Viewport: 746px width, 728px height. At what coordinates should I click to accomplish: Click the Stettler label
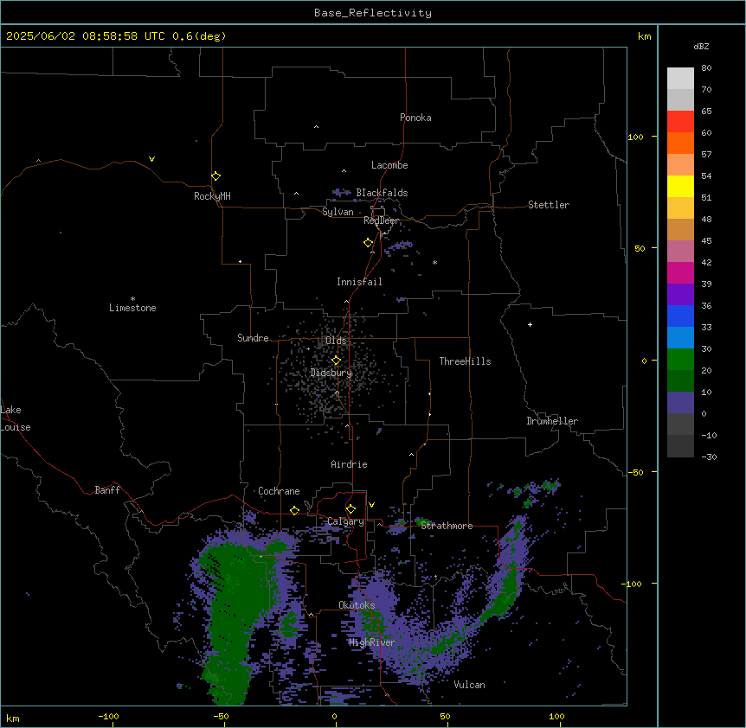pyautogui.click(x=548, y=205)
